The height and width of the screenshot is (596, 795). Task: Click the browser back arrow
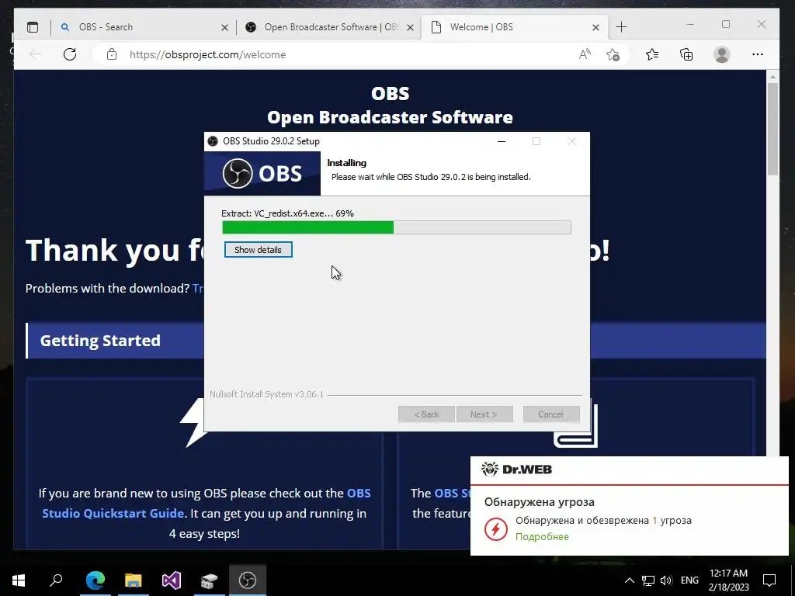point(36,54)
